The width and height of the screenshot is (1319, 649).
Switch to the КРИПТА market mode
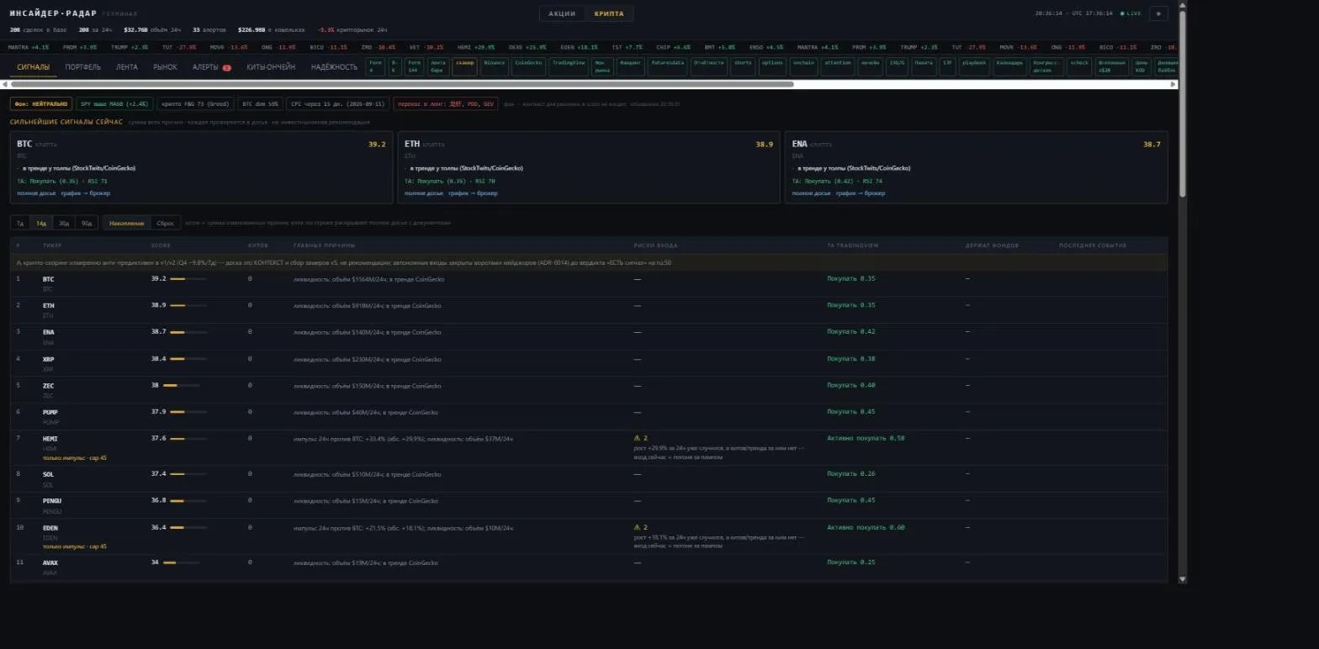[x=609, y=13]
